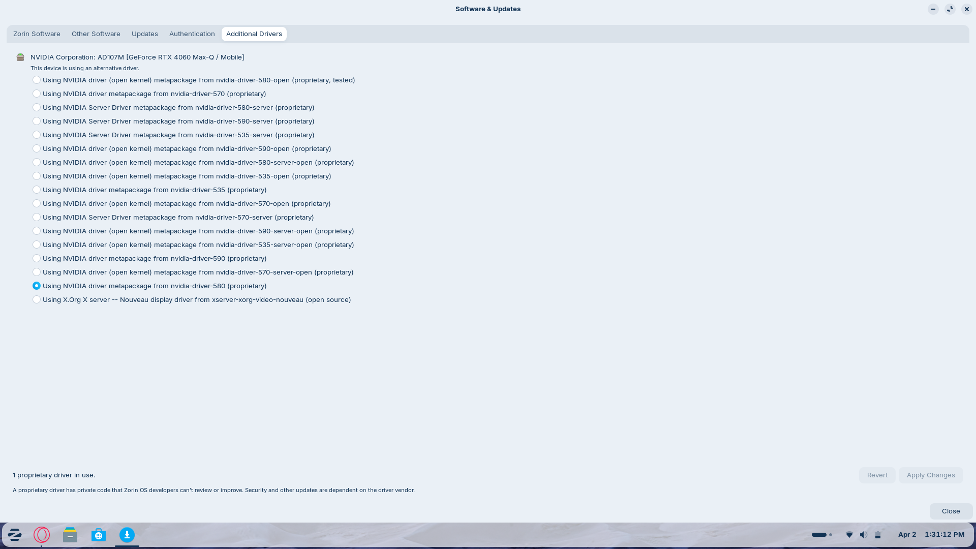Image resolution: width=976 pixels, height=549 pixels.
Task: Click the NVIDIA device card icon
Action: click(x=20, y=57)
